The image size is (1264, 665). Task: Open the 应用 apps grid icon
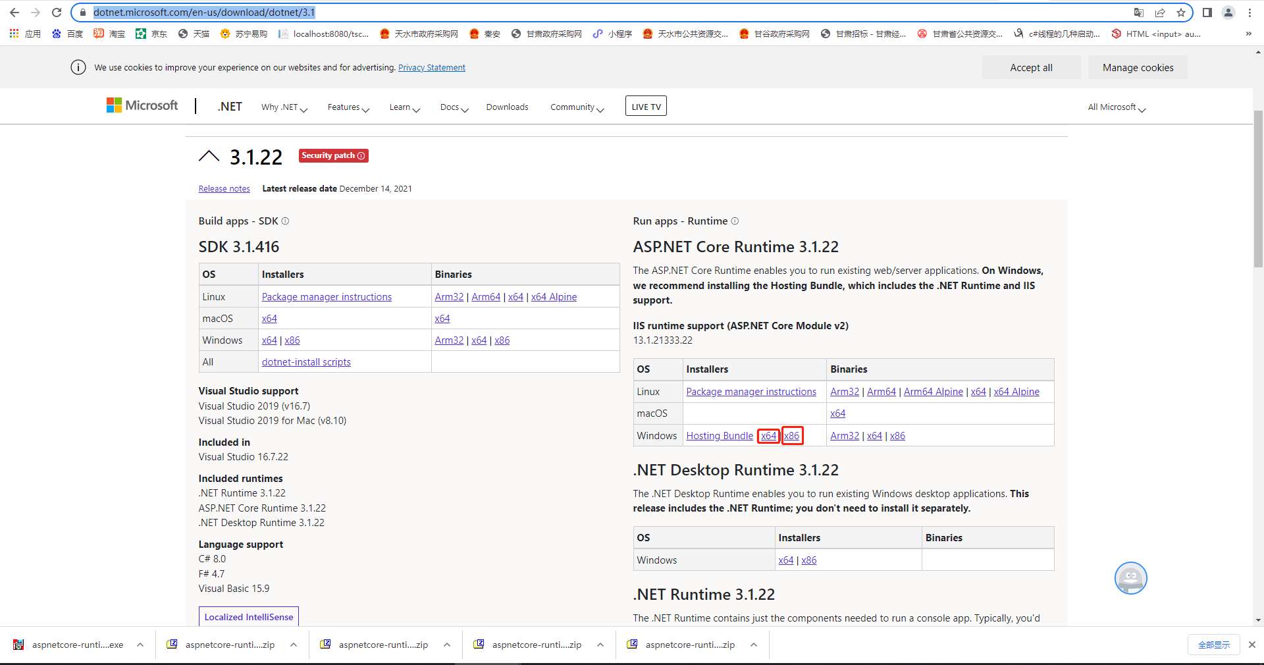point(14,34)
